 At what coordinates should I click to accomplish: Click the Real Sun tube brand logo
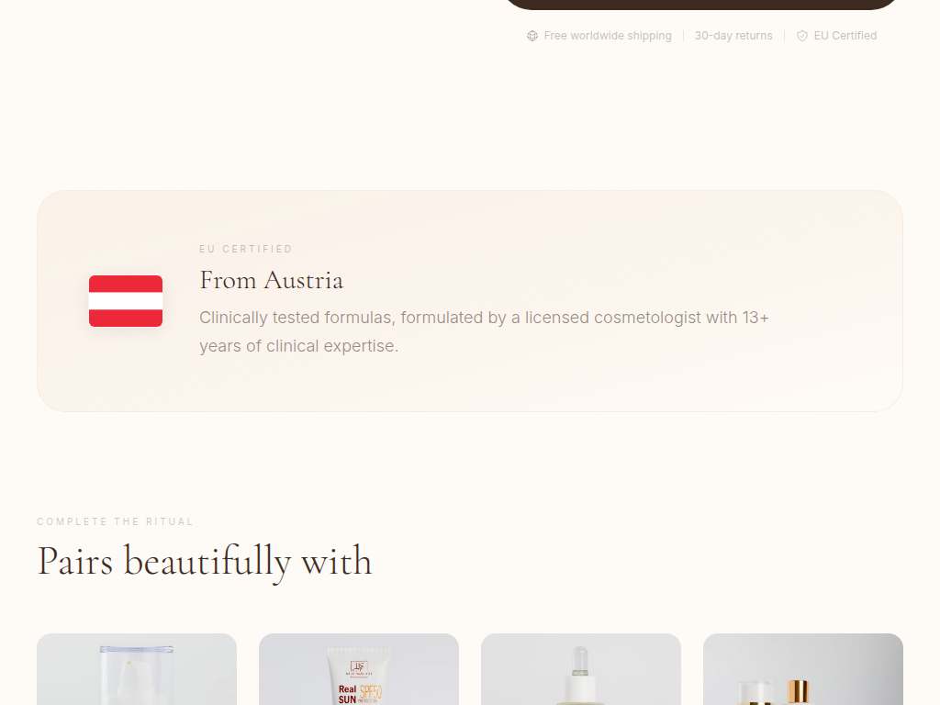[x=359, y=668]
